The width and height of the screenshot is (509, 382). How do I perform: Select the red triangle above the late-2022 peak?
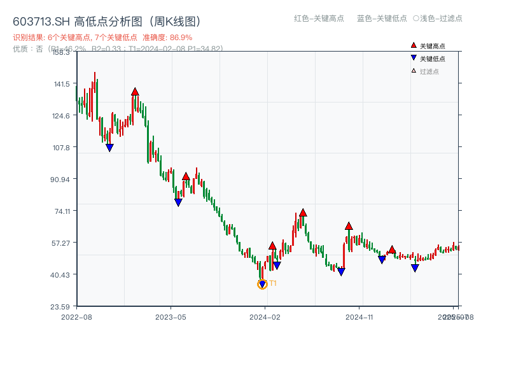[136, 90]
